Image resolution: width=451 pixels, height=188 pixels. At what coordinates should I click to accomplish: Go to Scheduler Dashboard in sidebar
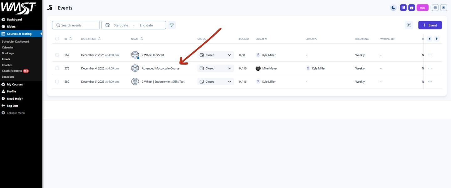tap(15, 42)
